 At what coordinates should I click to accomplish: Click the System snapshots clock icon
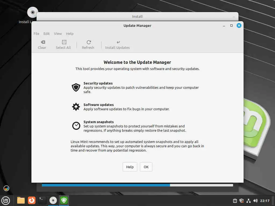[x=76, y=126]
